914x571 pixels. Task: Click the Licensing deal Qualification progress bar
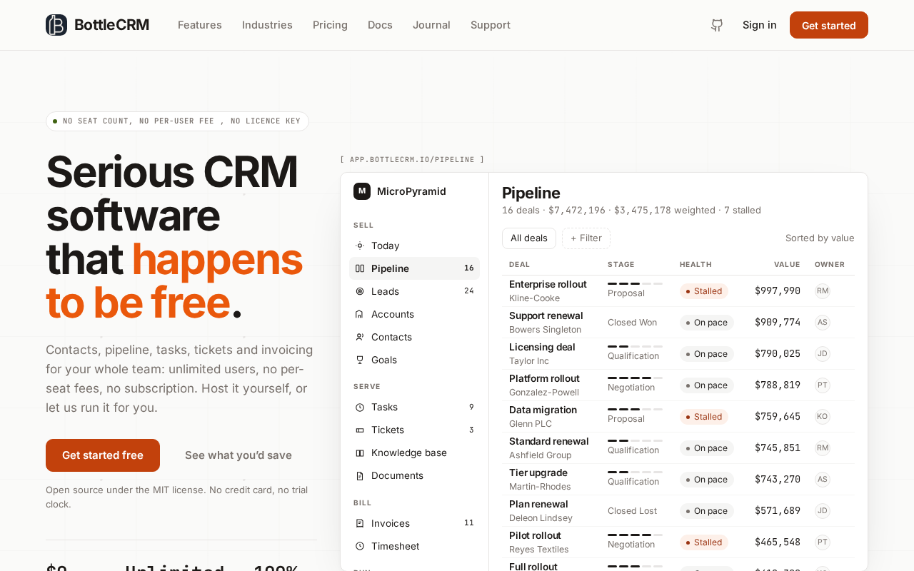tap(635, 347)
